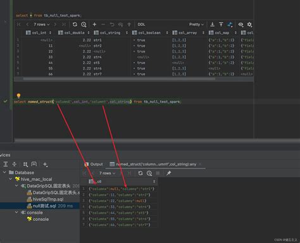300x243 pixels.
Task: Click Group By icon in Services toolbar
Action: 25,164
